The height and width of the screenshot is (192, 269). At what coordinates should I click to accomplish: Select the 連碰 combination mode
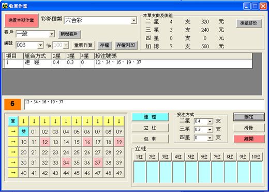tap(150, 117)
